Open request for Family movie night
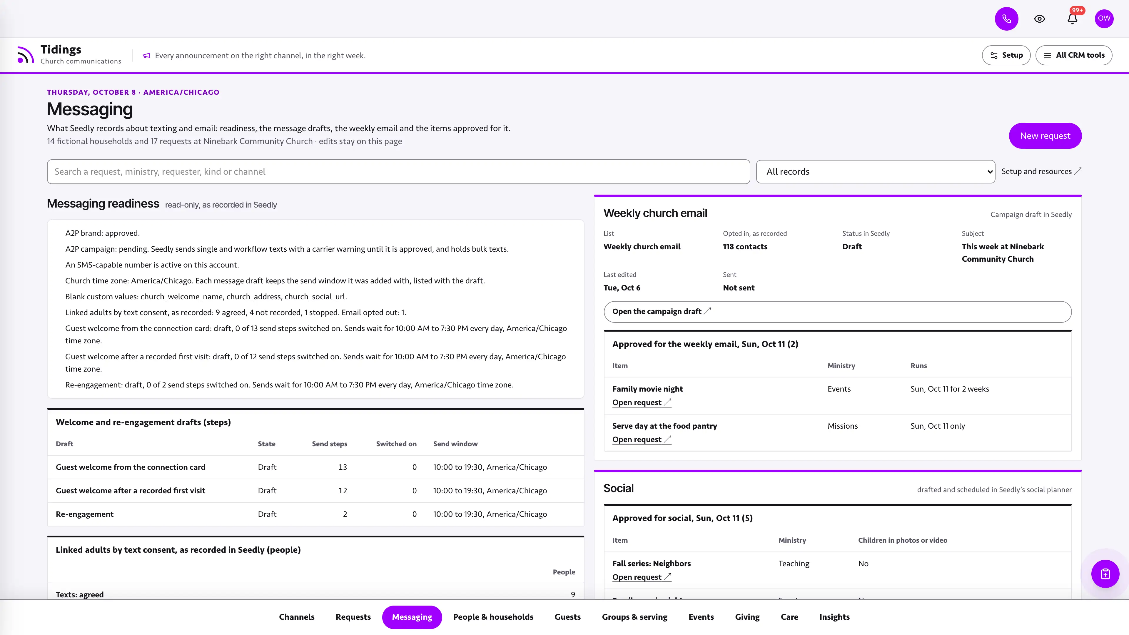The image size is (1129, 635). (641, 402)
